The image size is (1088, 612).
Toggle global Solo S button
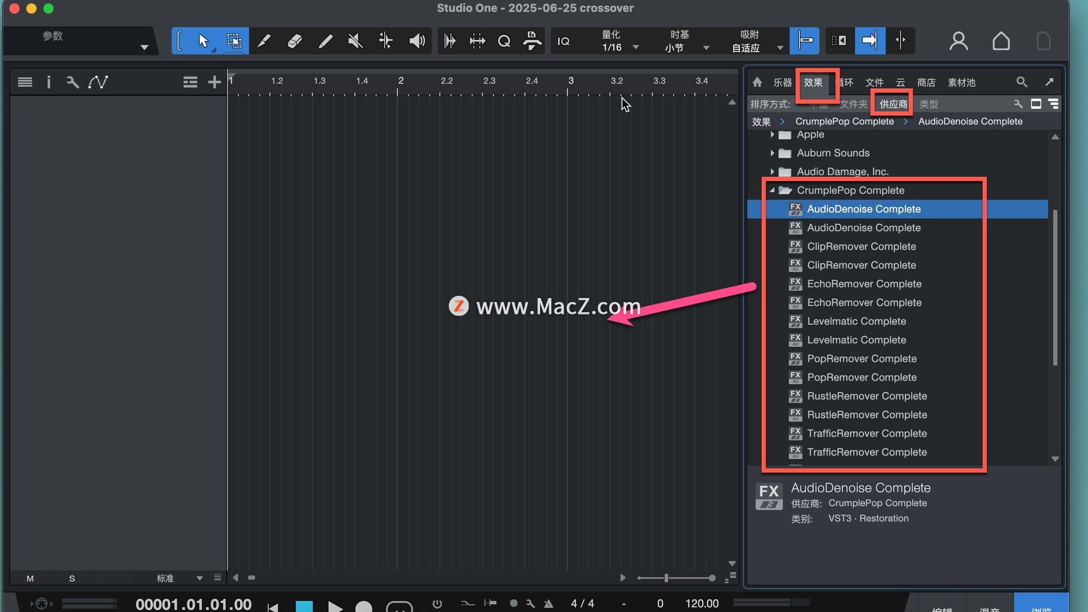[72, 579]
